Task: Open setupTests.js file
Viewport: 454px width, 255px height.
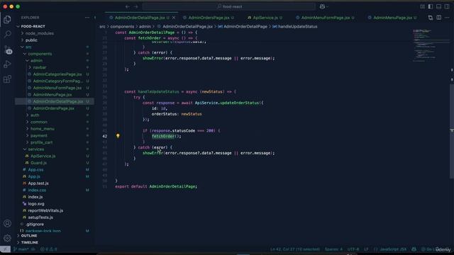Action: (x=40, y=217)
